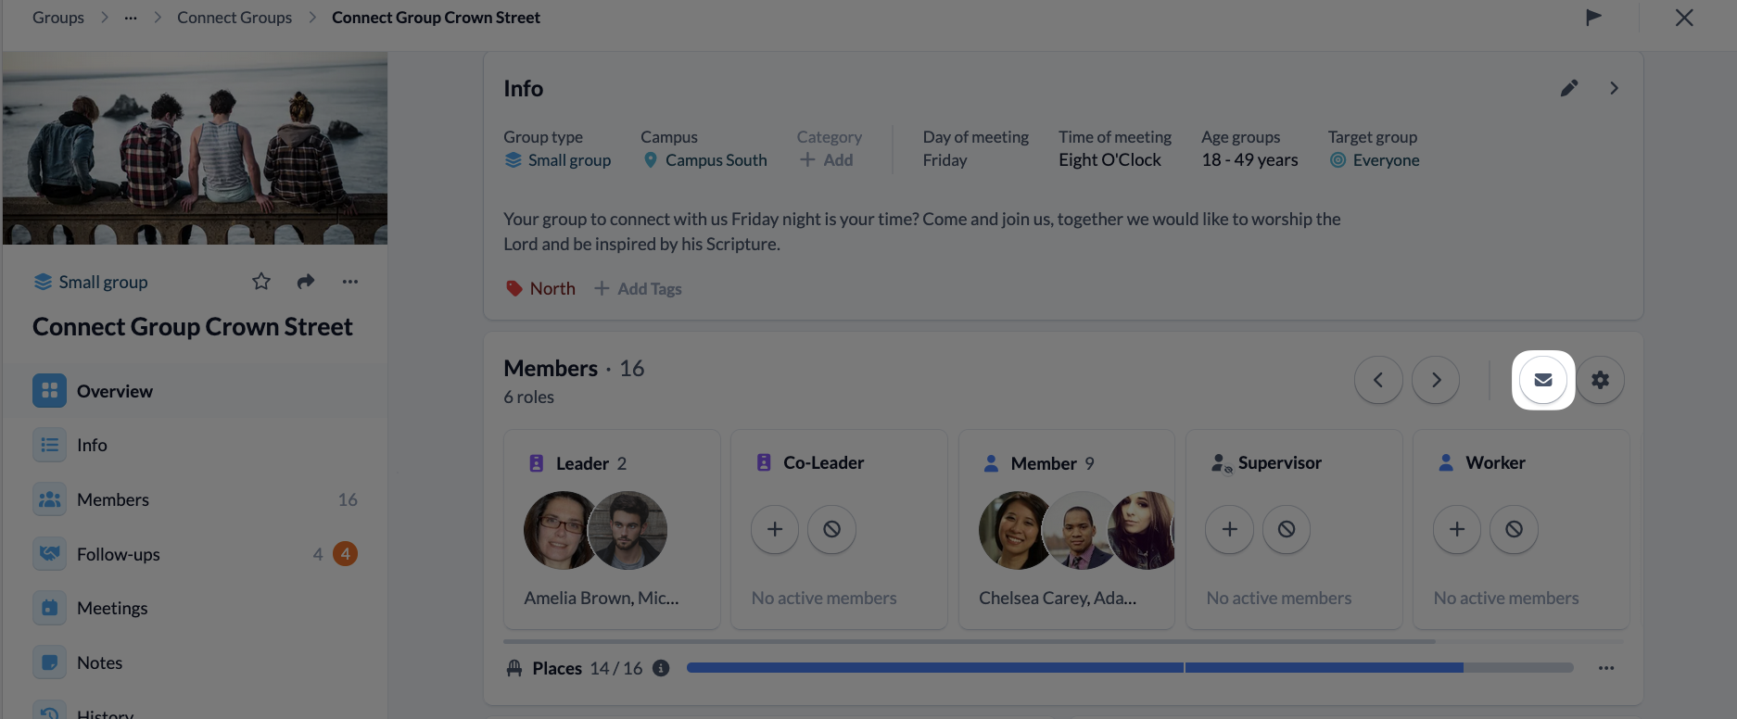Click Add Tags link
Viewport: 1737px width, 719px height.
click(x=638, y=289)
